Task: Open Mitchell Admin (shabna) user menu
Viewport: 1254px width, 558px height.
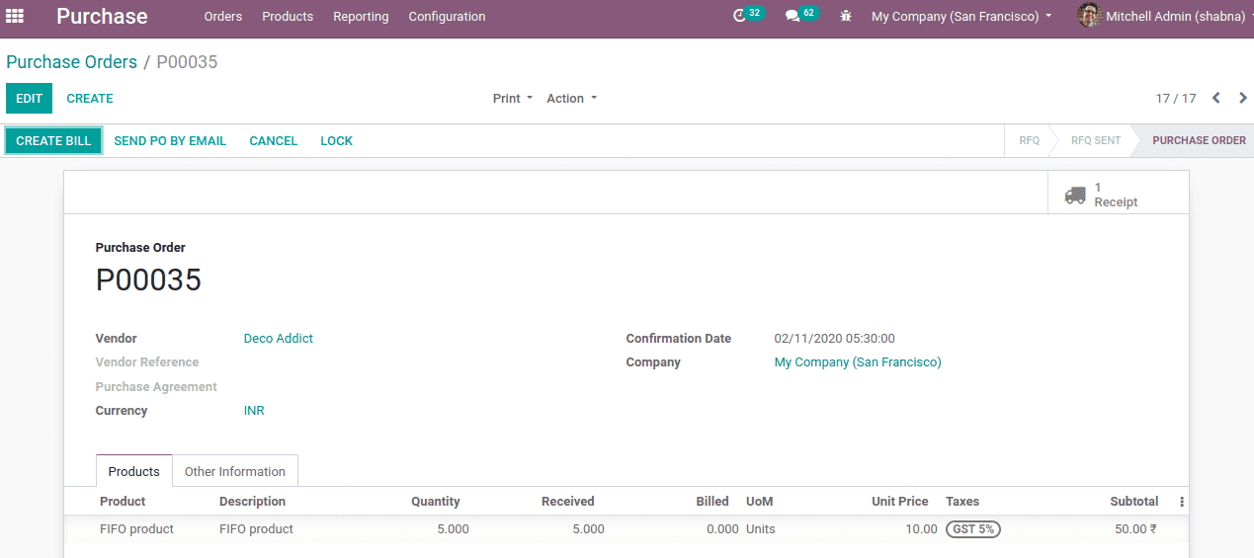Action: tap(1178, 17)
